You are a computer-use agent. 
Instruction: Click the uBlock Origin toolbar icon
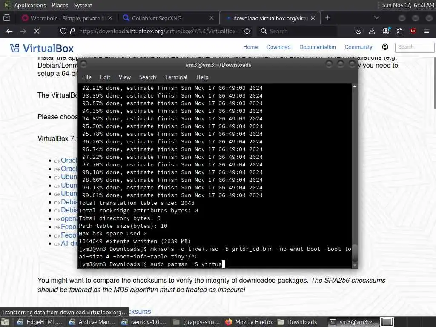pyautogui.click(x=413, y=31)
